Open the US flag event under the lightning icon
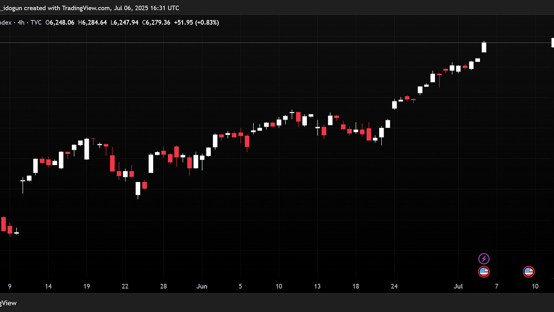This screenshot has width=554, height=312. point(484,272)
